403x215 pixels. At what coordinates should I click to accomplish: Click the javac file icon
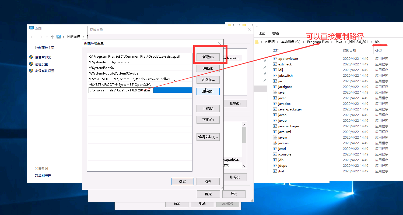coord(275,98)
